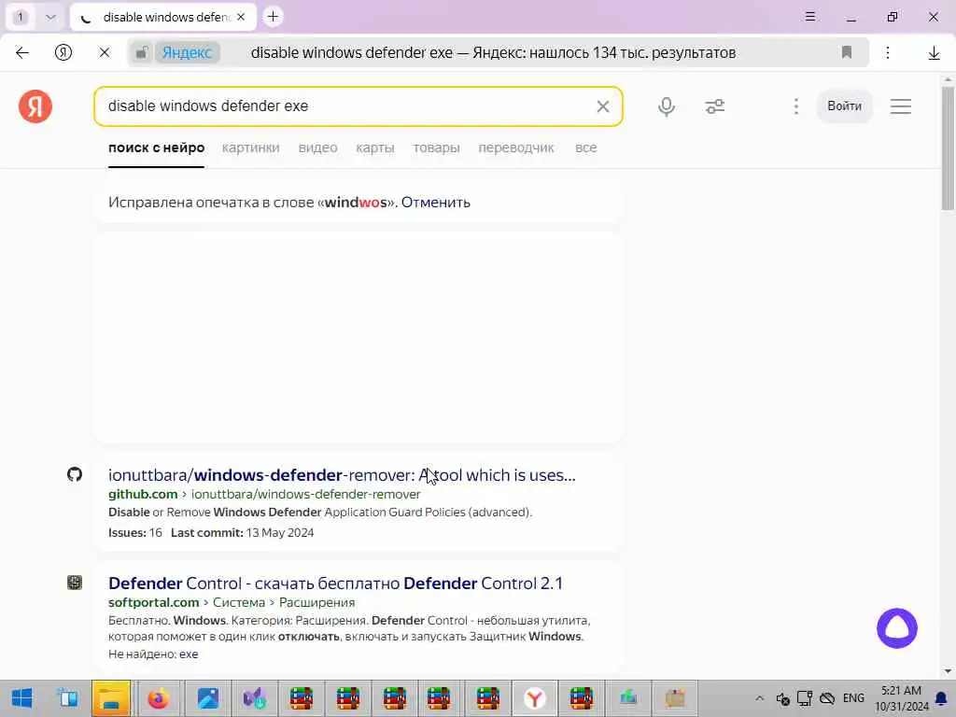Expand the tab list chevron
956x717 pixels.
pos(50,17)
